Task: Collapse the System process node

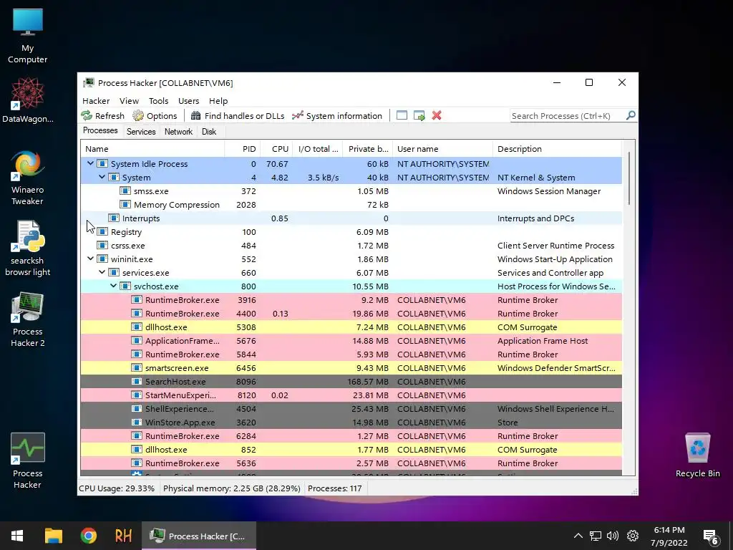Action: pos(102,178)
